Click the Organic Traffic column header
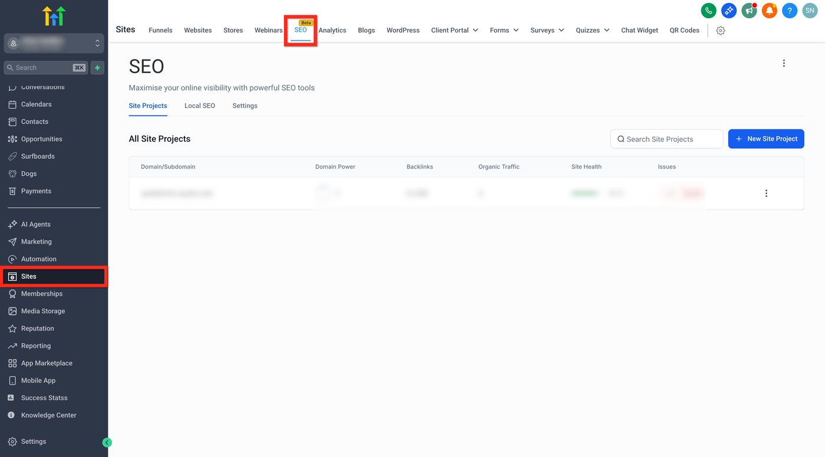Screen dimensions: 825x457 click(499, 167)
